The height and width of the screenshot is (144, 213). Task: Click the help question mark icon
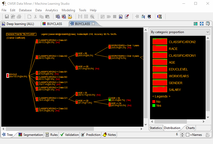click(208, 24)
